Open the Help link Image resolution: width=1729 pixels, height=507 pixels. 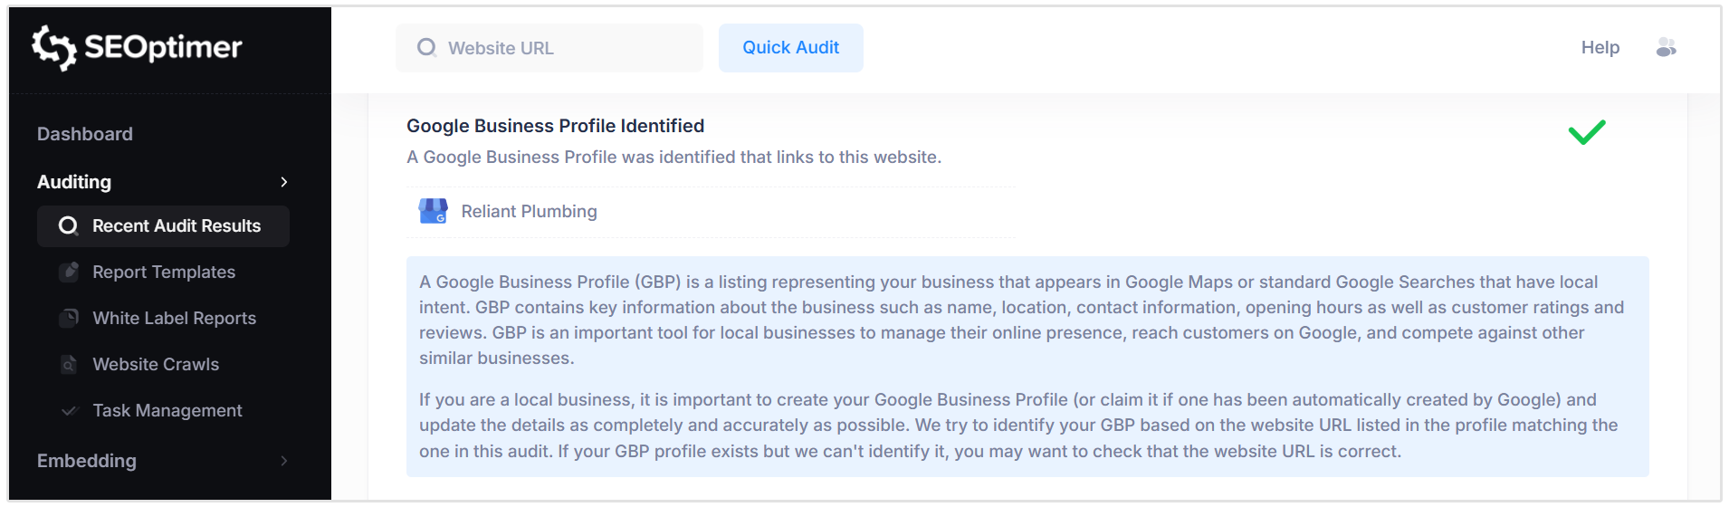pyautogui.click(x=1600, y=48)
